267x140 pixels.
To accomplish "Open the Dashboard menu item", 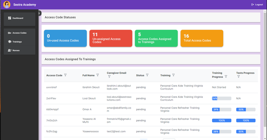I will pyautogui.click(x=19, y=18).
